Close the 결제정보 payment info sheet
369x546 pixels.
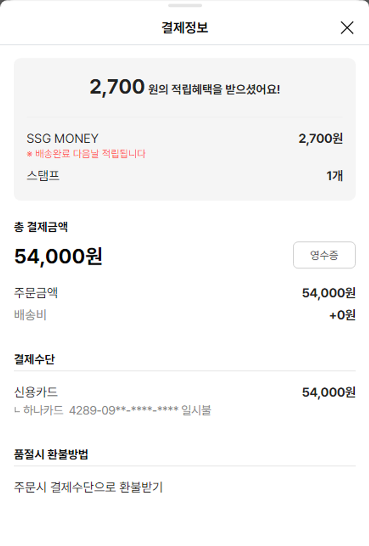click(x=347, y=28)
